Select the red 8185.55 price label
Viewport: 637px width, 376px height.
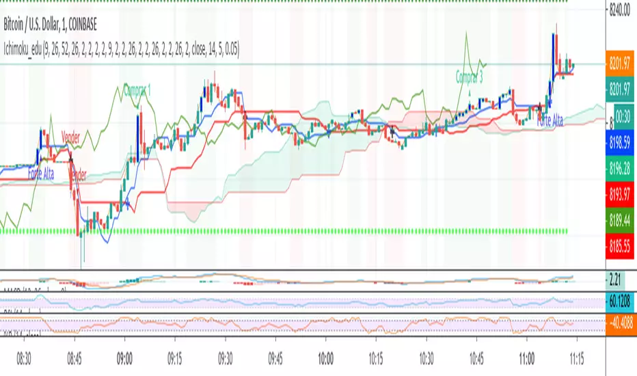619,246
